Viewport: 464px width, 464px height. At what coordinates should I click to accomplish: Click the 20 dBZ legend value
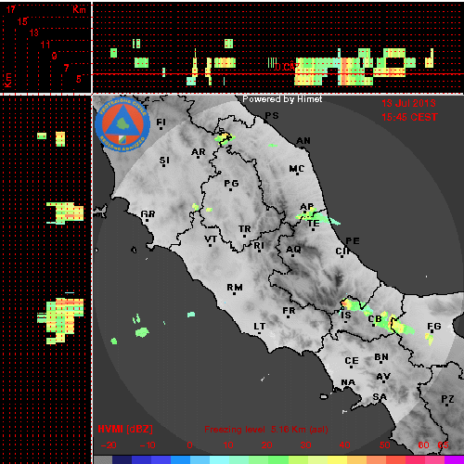pos(266,445)
